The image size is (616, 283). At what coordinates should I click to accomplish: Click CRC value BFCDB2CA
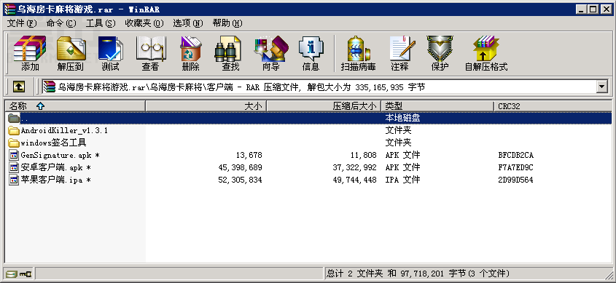pyautogui.click(x=515, y=155)
